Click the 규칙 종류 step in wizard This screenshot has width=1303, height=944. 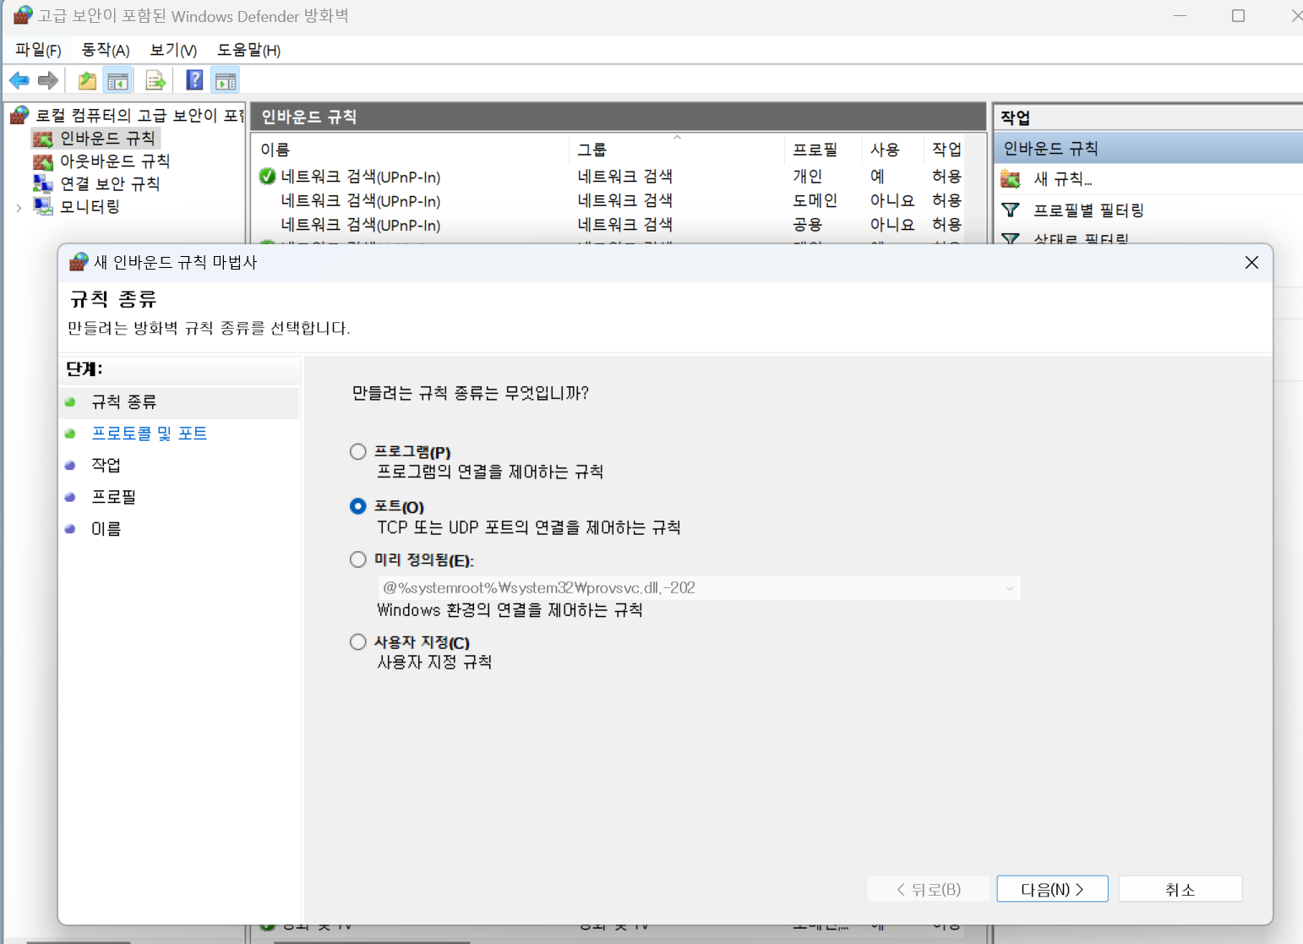click(124, 401)
